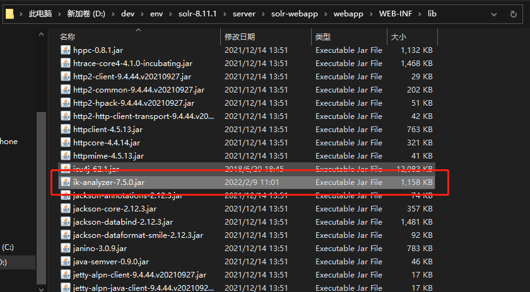
Task: Click the jar icon of java-semver-0.9.0.jar
Action: [65, 261]
